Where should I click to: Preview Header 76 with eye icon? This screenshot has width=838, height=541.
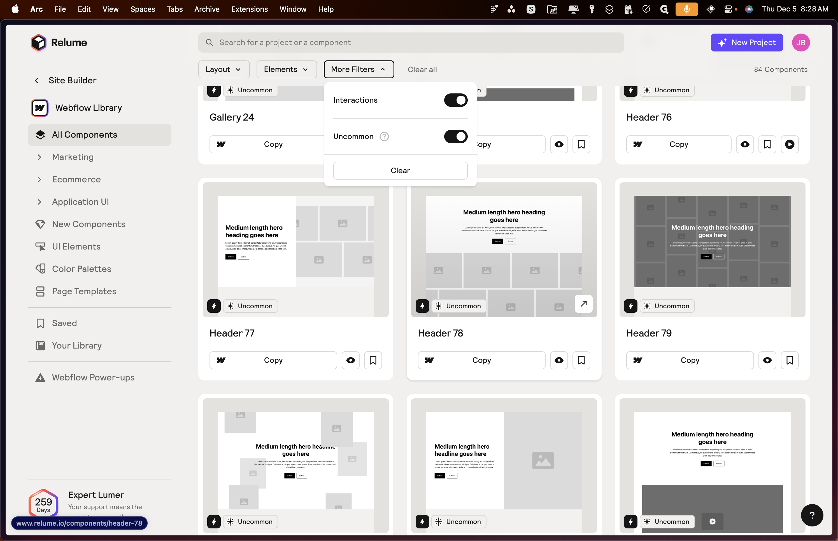[x=744, y=144]
